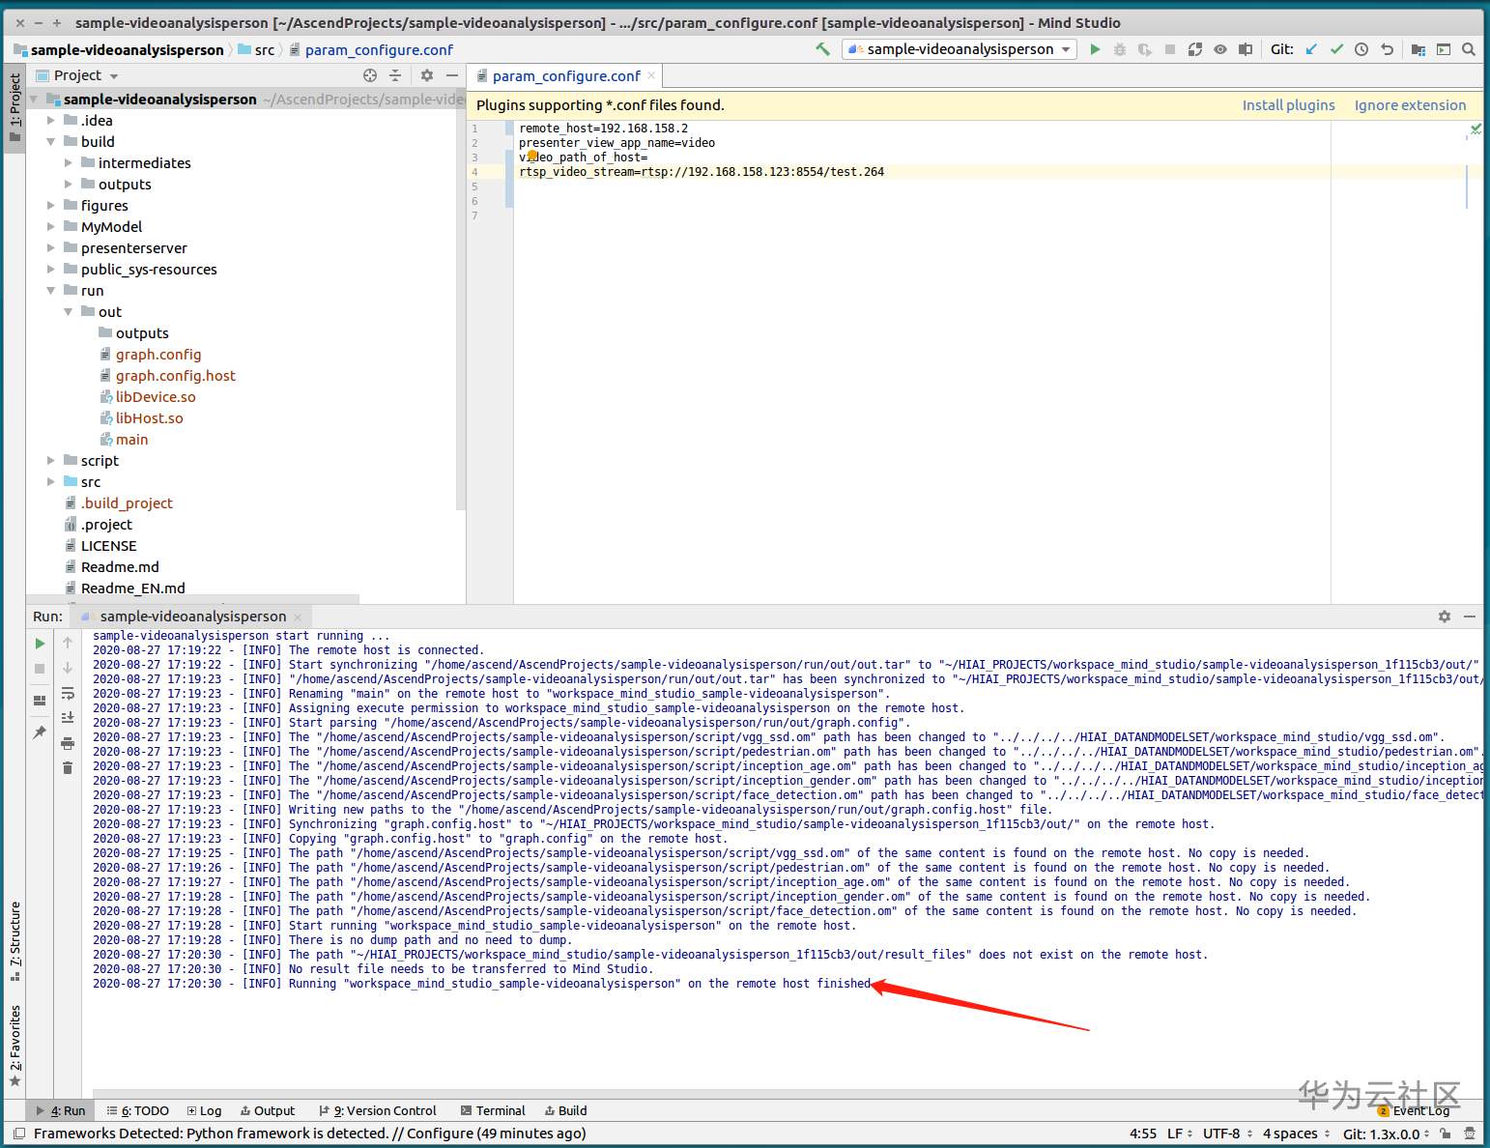Show Git history with the clock icon

[1361, 49]
